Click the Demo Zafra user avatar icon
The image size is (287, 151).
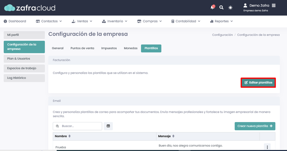(x=245, y=6)
